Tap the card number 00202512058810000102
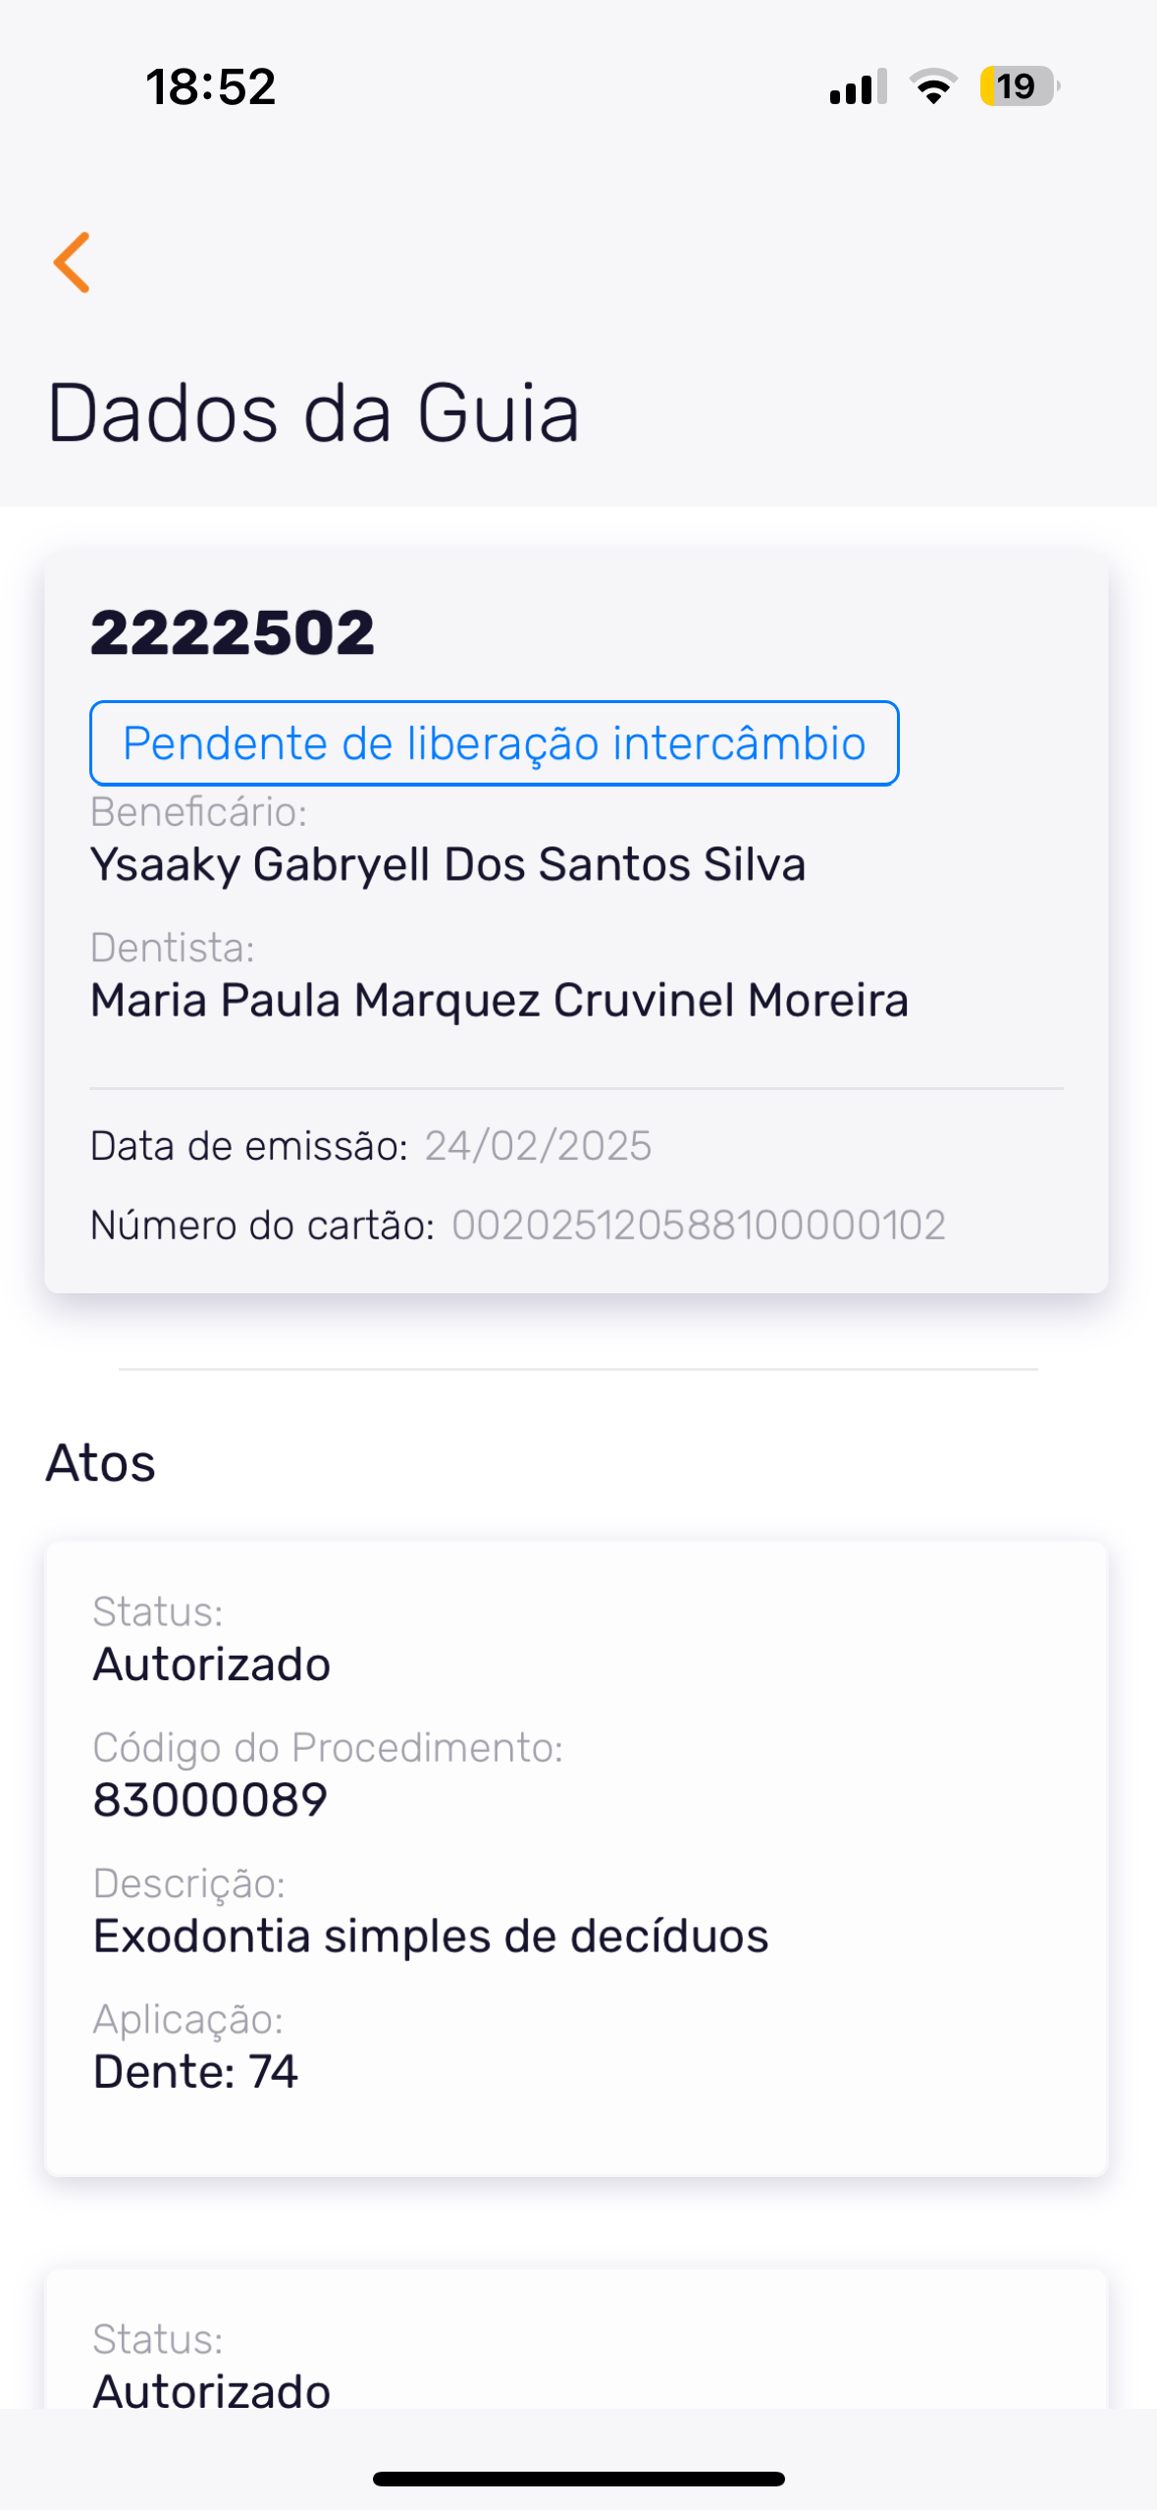This screenshot has width=1157, height=2510. pyautogui.click(x=698, y=1226)
